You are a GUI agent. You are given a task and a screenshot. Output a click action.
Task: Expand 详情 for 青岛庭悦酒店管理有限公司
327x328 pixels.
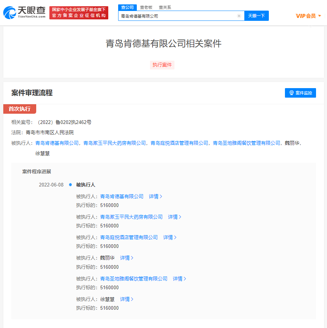point(170,237)
